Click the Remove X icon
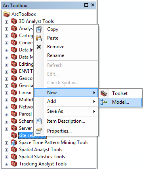 39,47
